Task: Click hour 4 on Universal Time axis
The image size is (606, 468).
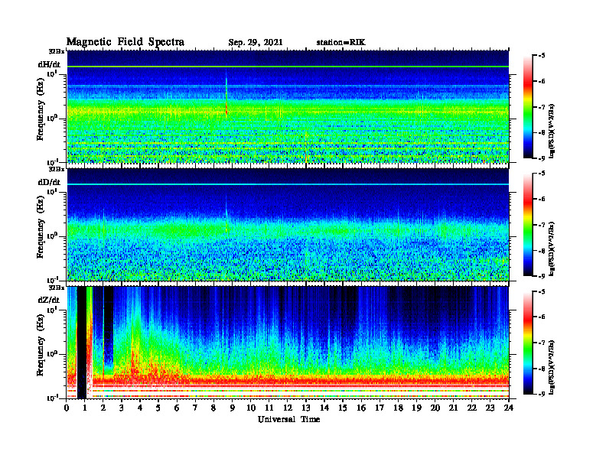Action: coord(140,408)
